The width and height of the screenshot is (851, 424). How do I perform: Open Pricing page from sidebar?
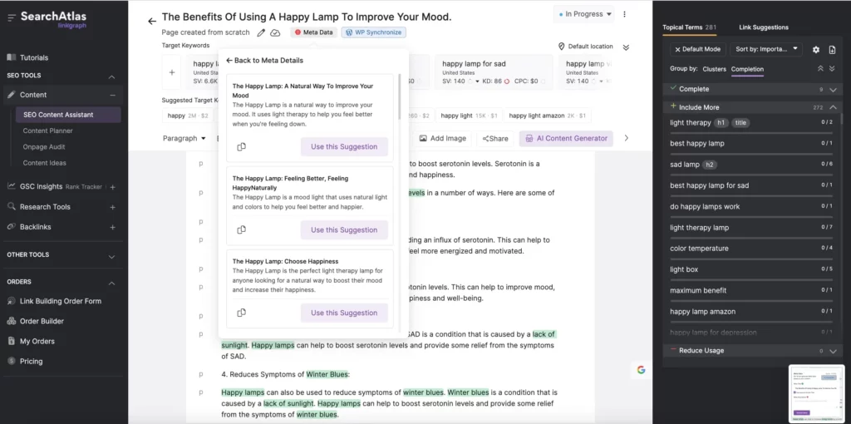coord(31,362)
